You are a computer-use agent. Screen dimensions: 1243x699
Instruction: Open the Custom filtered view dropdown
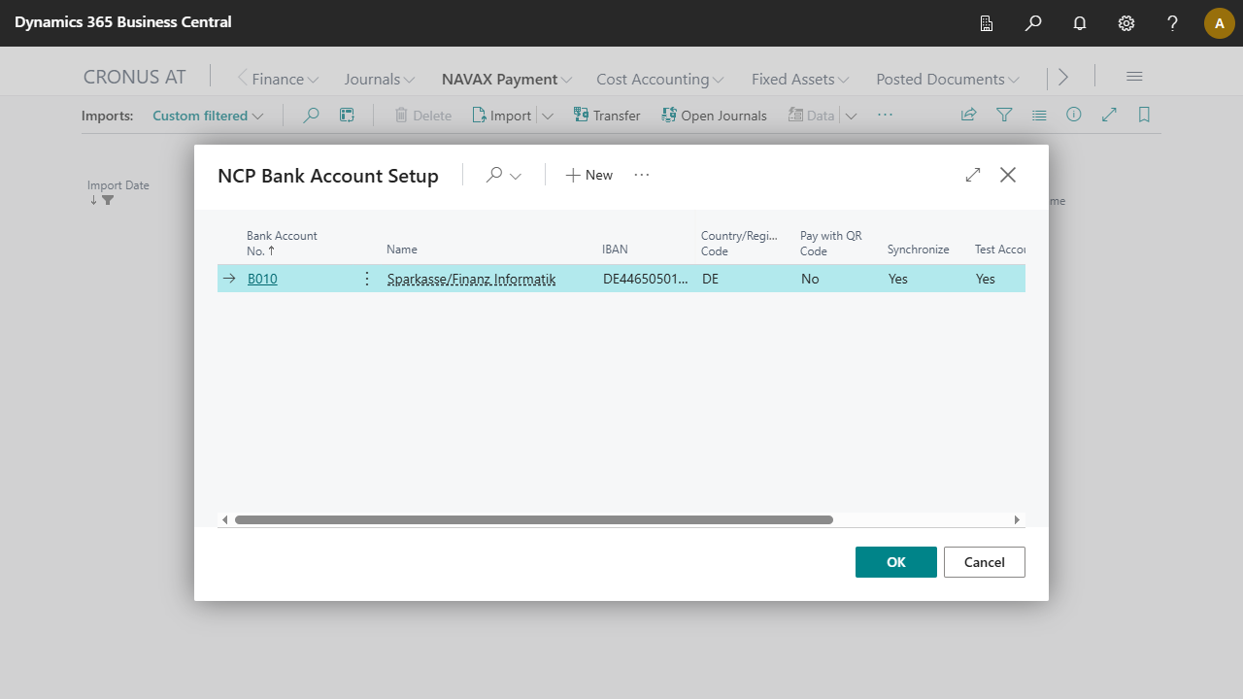pos(208,116)
